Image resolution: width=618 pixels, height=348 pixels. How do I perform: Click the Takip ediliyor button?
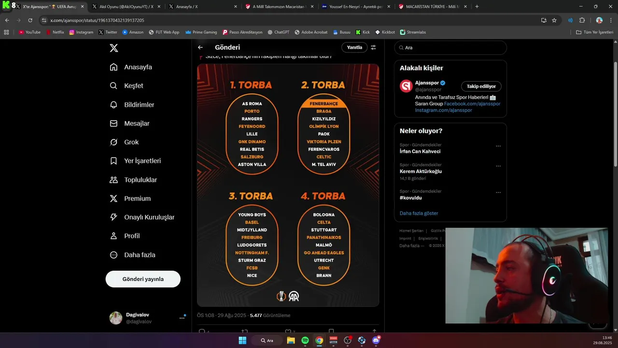click(481, 86)
